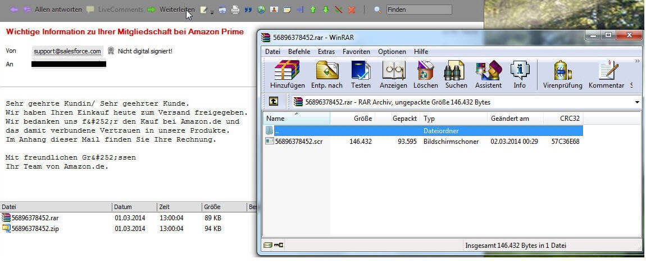This screenshot has height=263, width=646.
Task: Select the parent folder '..' row in WinRAR
Action: tap(423, 131)
